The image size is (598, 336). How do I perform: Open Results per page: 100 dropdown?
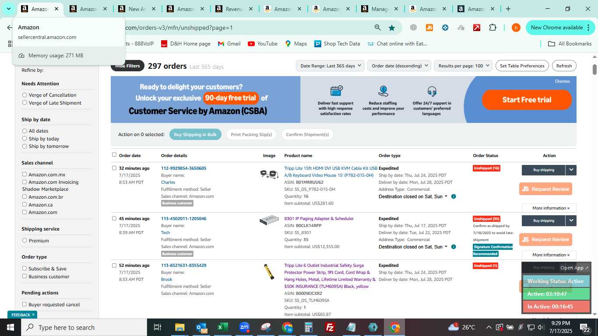click(463, 66)
